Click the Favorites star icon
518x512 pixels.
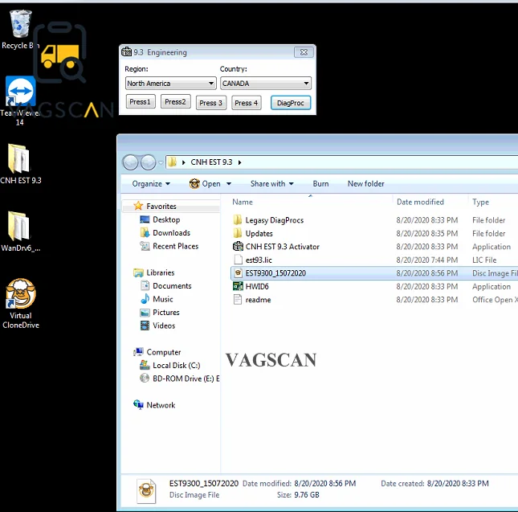138,206
